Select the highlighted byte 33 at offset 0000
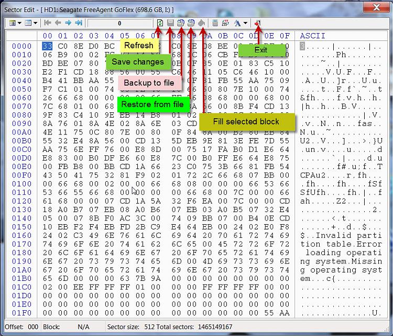 47,46
